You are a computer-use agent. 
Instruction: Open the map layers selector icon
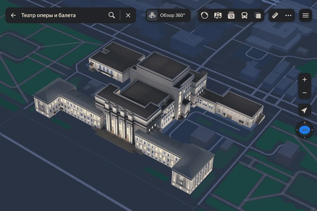click(258, 15)
